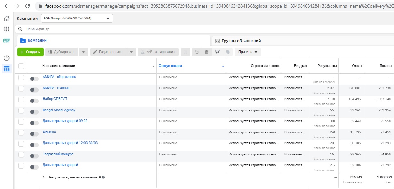
Task: Toggle on the АМИРА - сбор заявок campaign
Action: pyautogui.click(x=34, y=79)
